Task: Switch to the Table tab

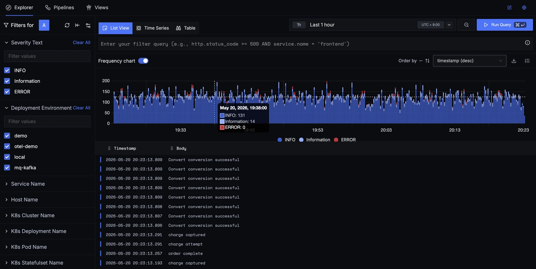Action: pyautogui.click(x=185, y=28)
